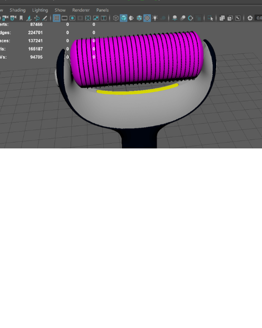Open the Show menu

coord(60,10)
